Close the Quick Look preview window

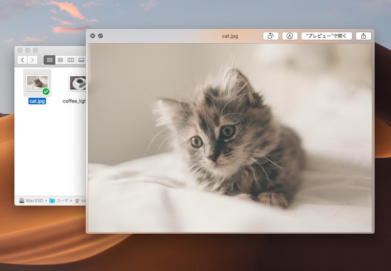coord(93,36)
